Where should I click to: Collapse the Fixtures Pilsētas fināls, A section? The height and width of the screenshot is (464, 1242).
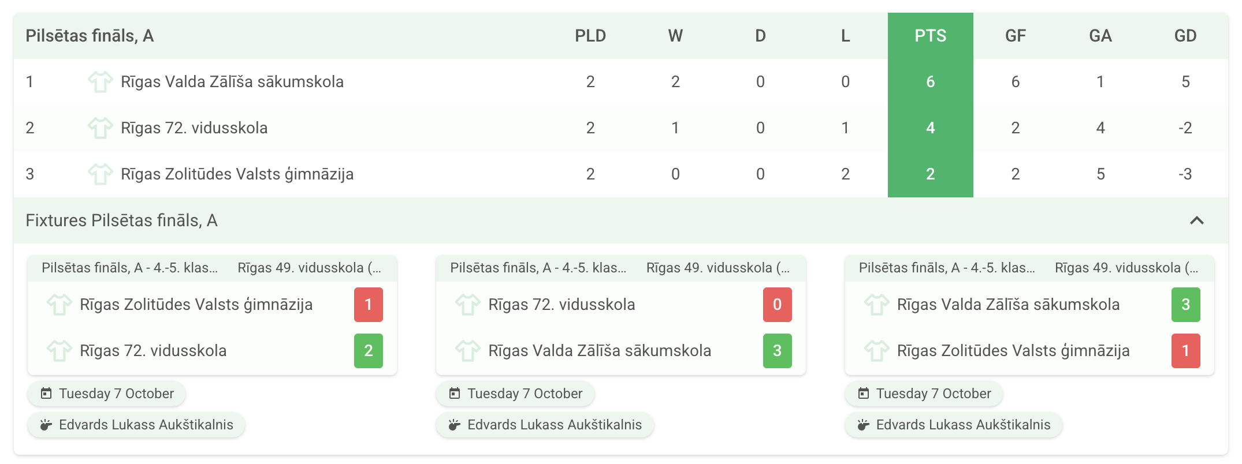point(1196,220)
